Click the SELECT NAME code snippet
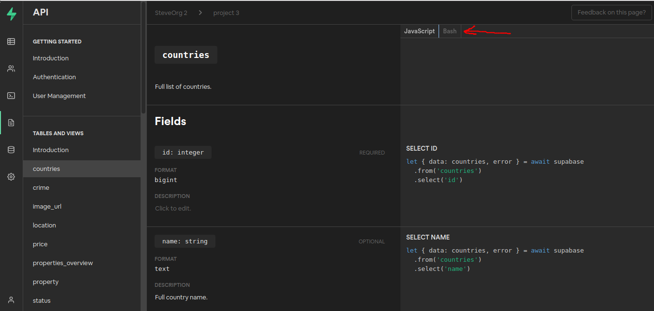This screenshot has width=654, height=311. (495, 259)
